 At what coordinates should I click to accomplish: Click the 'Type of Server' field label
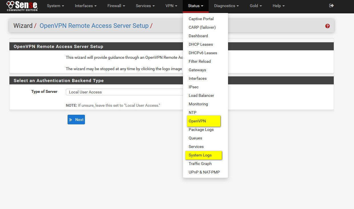pos(44,92)
